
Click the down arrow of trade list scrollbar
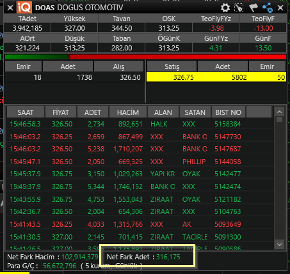279,245
